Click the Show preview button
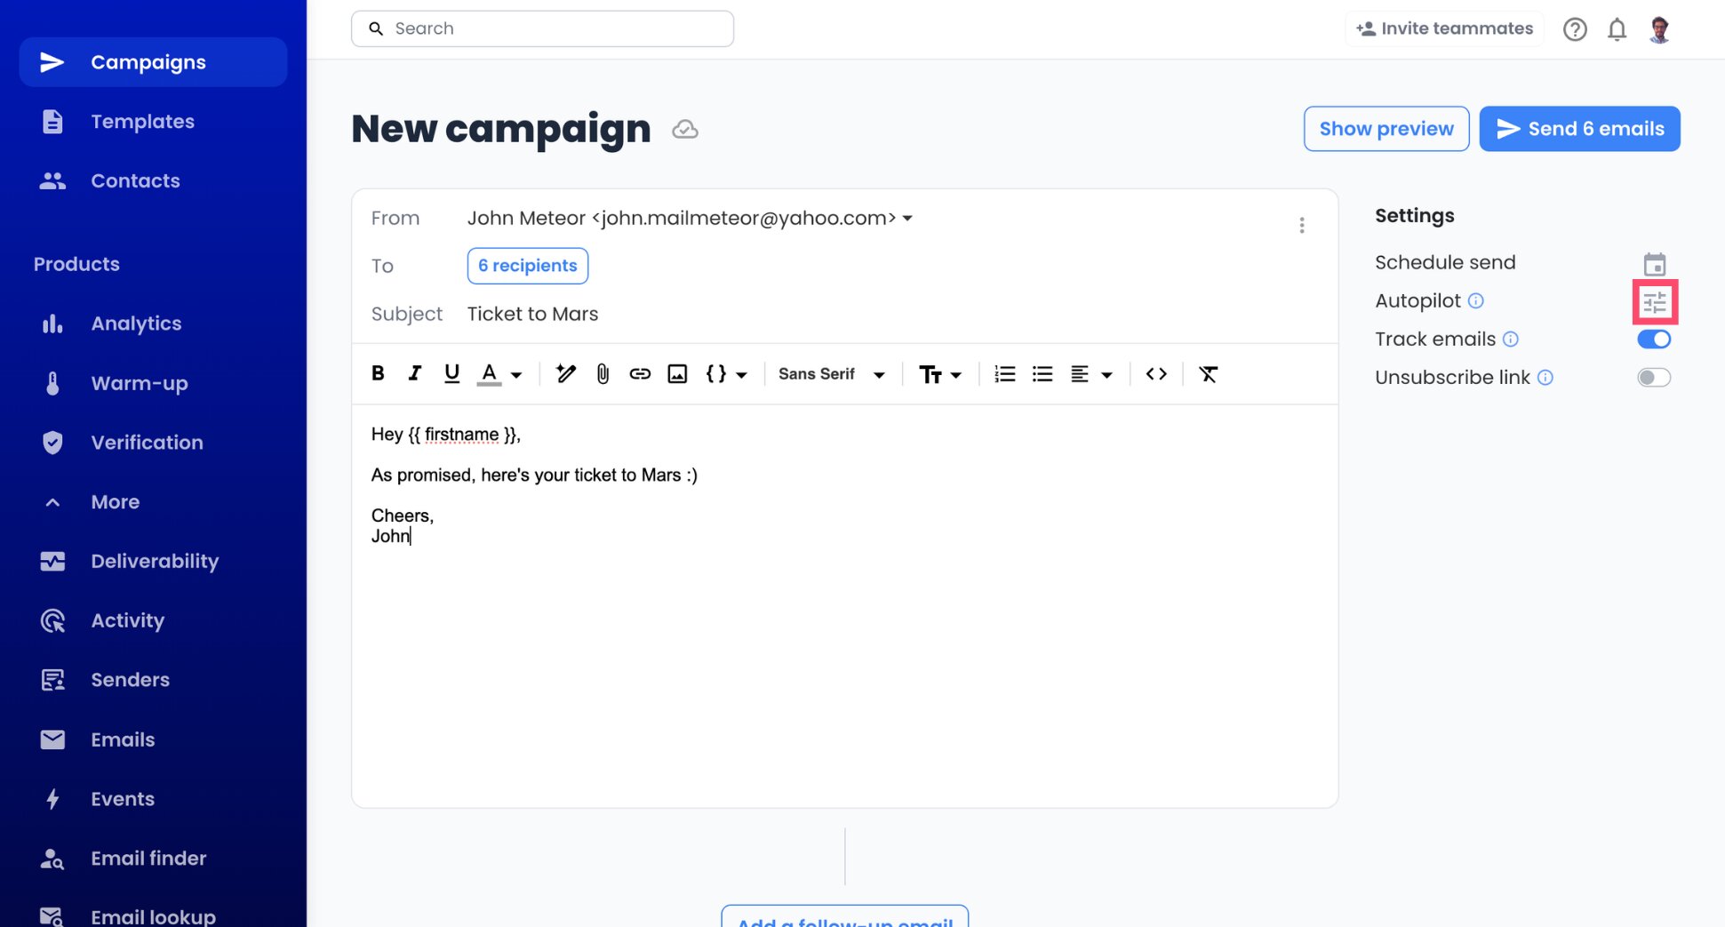The image size is (1725, 927). point(1386,129)
